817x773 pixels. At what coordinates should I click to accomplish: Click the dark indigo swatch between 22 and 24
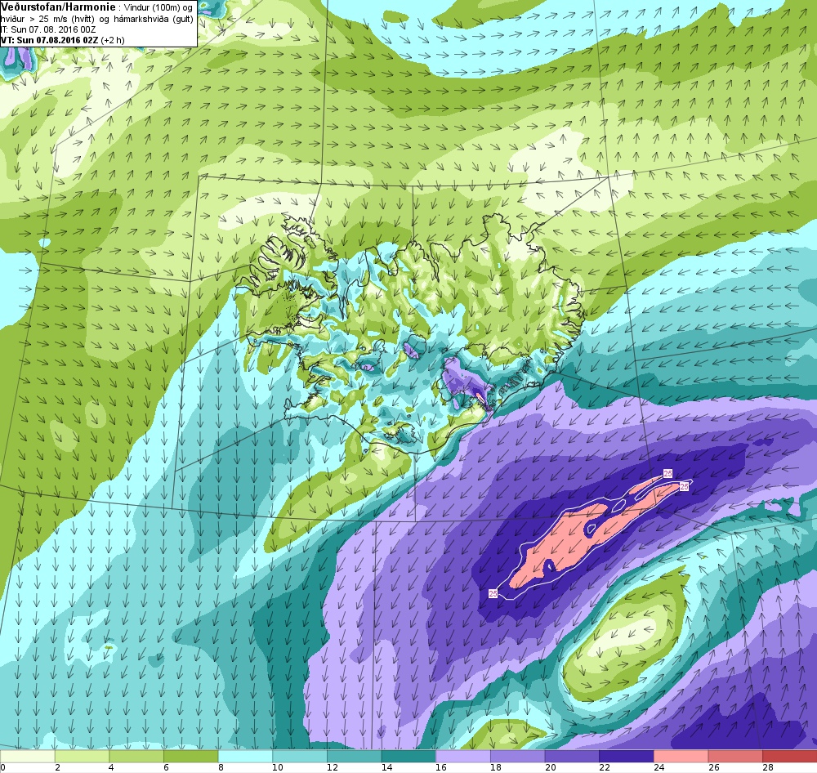click(627, 757)
